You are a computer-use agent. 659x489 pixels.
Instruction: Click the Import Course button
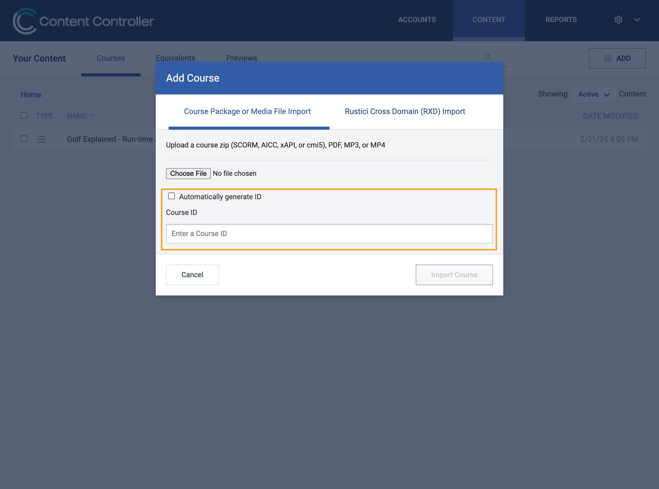click(x=454, y=275)
